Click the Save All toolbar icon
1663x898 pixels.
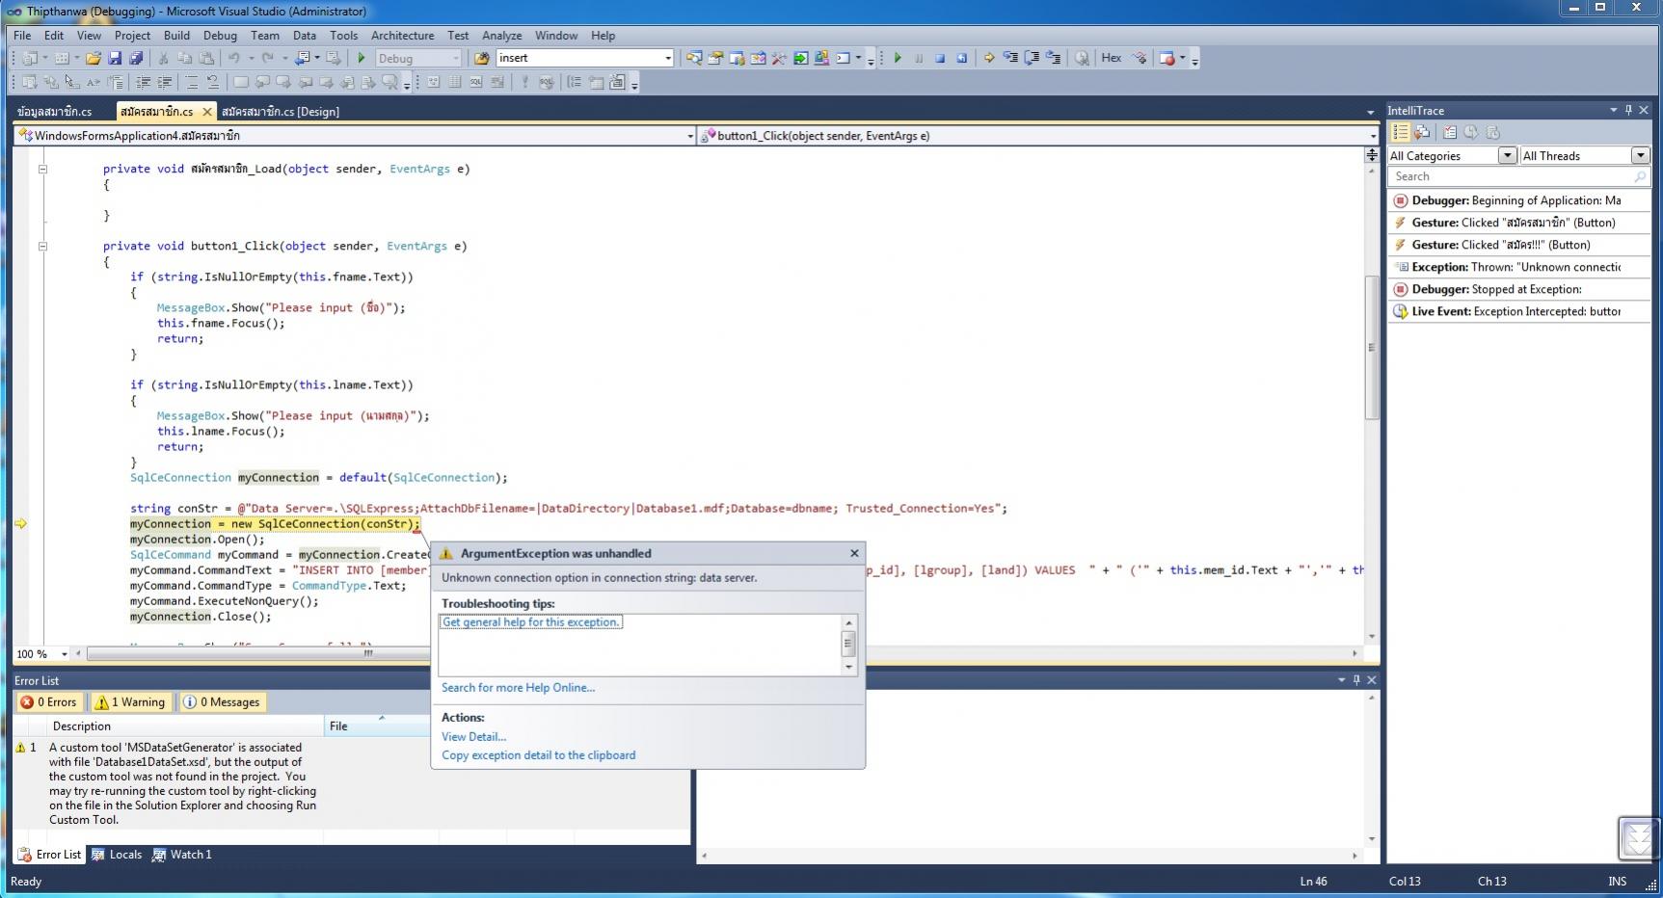[136, 59]
